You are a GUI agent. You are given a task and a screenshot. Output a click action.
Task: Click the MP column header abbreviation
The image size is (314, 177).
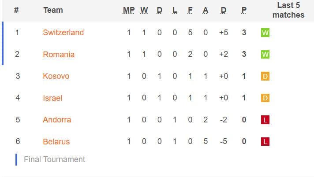[x=129, y=10]
